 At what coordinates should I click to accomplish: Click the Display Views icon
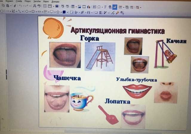click(50, 6)
